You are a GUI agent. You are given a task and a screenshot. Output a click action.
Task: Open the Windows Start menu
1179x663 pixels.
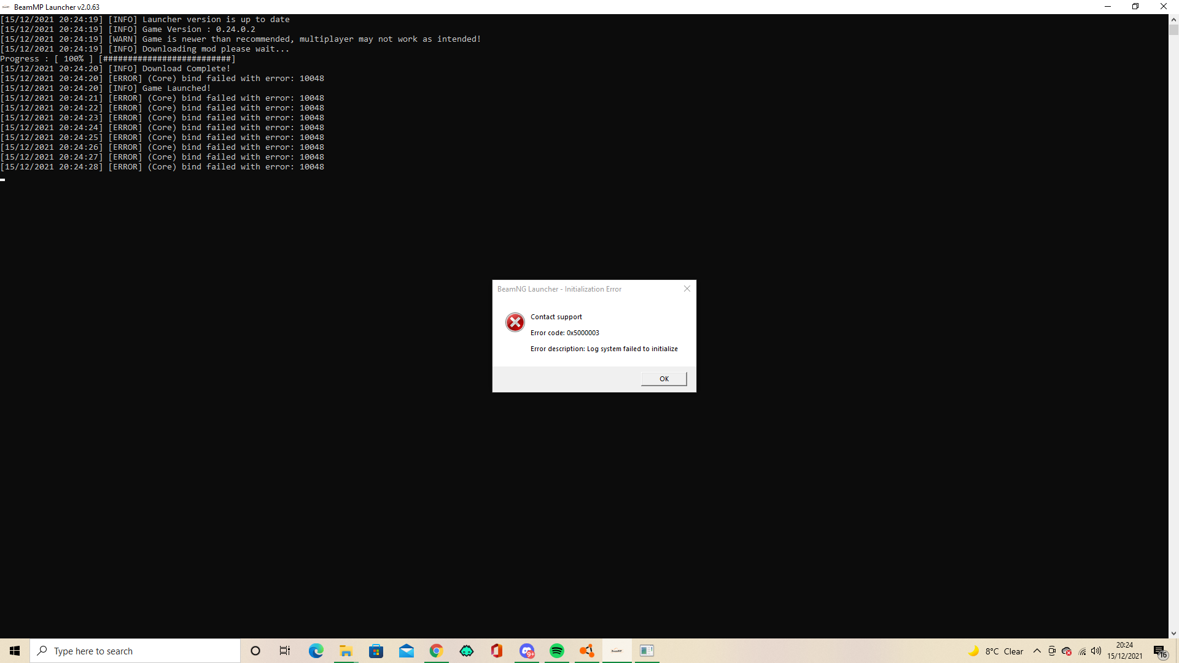15,651
